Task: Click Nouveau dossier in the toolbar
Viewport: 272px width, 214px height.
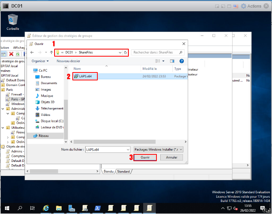Action: coord(68,61)
